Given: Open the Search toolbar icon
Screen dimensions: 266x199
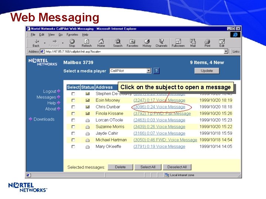Looking at the screenshot, I should pyautogui.click(x=118, y=43).
